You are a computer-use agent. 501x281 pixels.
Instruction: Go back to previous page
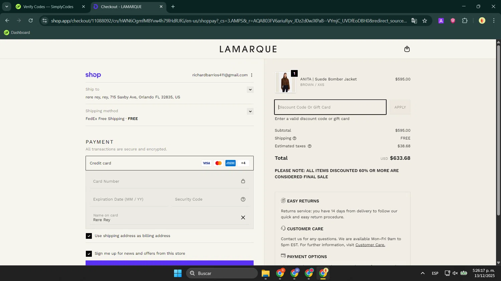7,21
